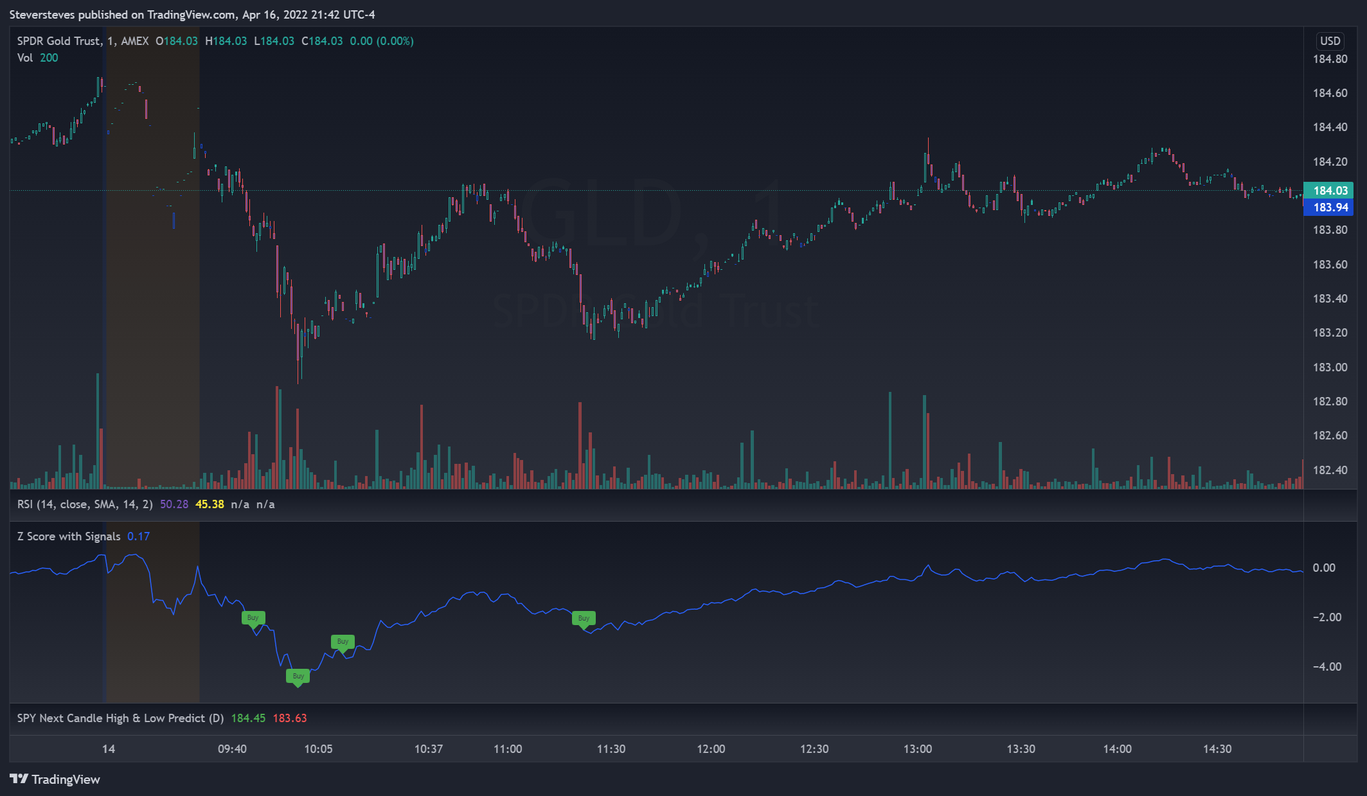Image resolution: width=1367 pixels, height=796 pixels.
Task: Select the Buy marker at the Z Score's lowest dip
Action: click(298, 677)
